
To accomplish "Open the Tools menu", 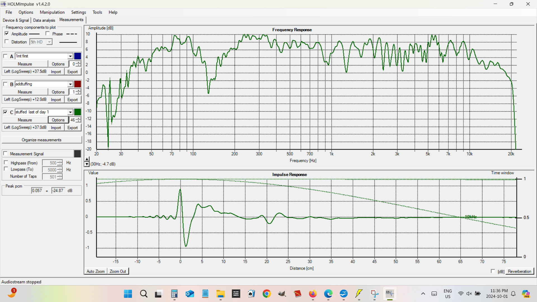I will click(97, 12).
